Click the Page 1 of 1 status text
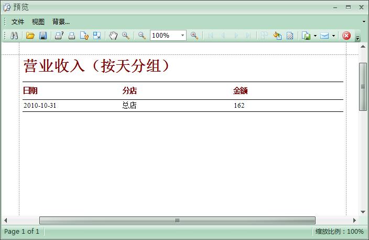The width and height of the screenshot is (369, 240). (21, 232)
